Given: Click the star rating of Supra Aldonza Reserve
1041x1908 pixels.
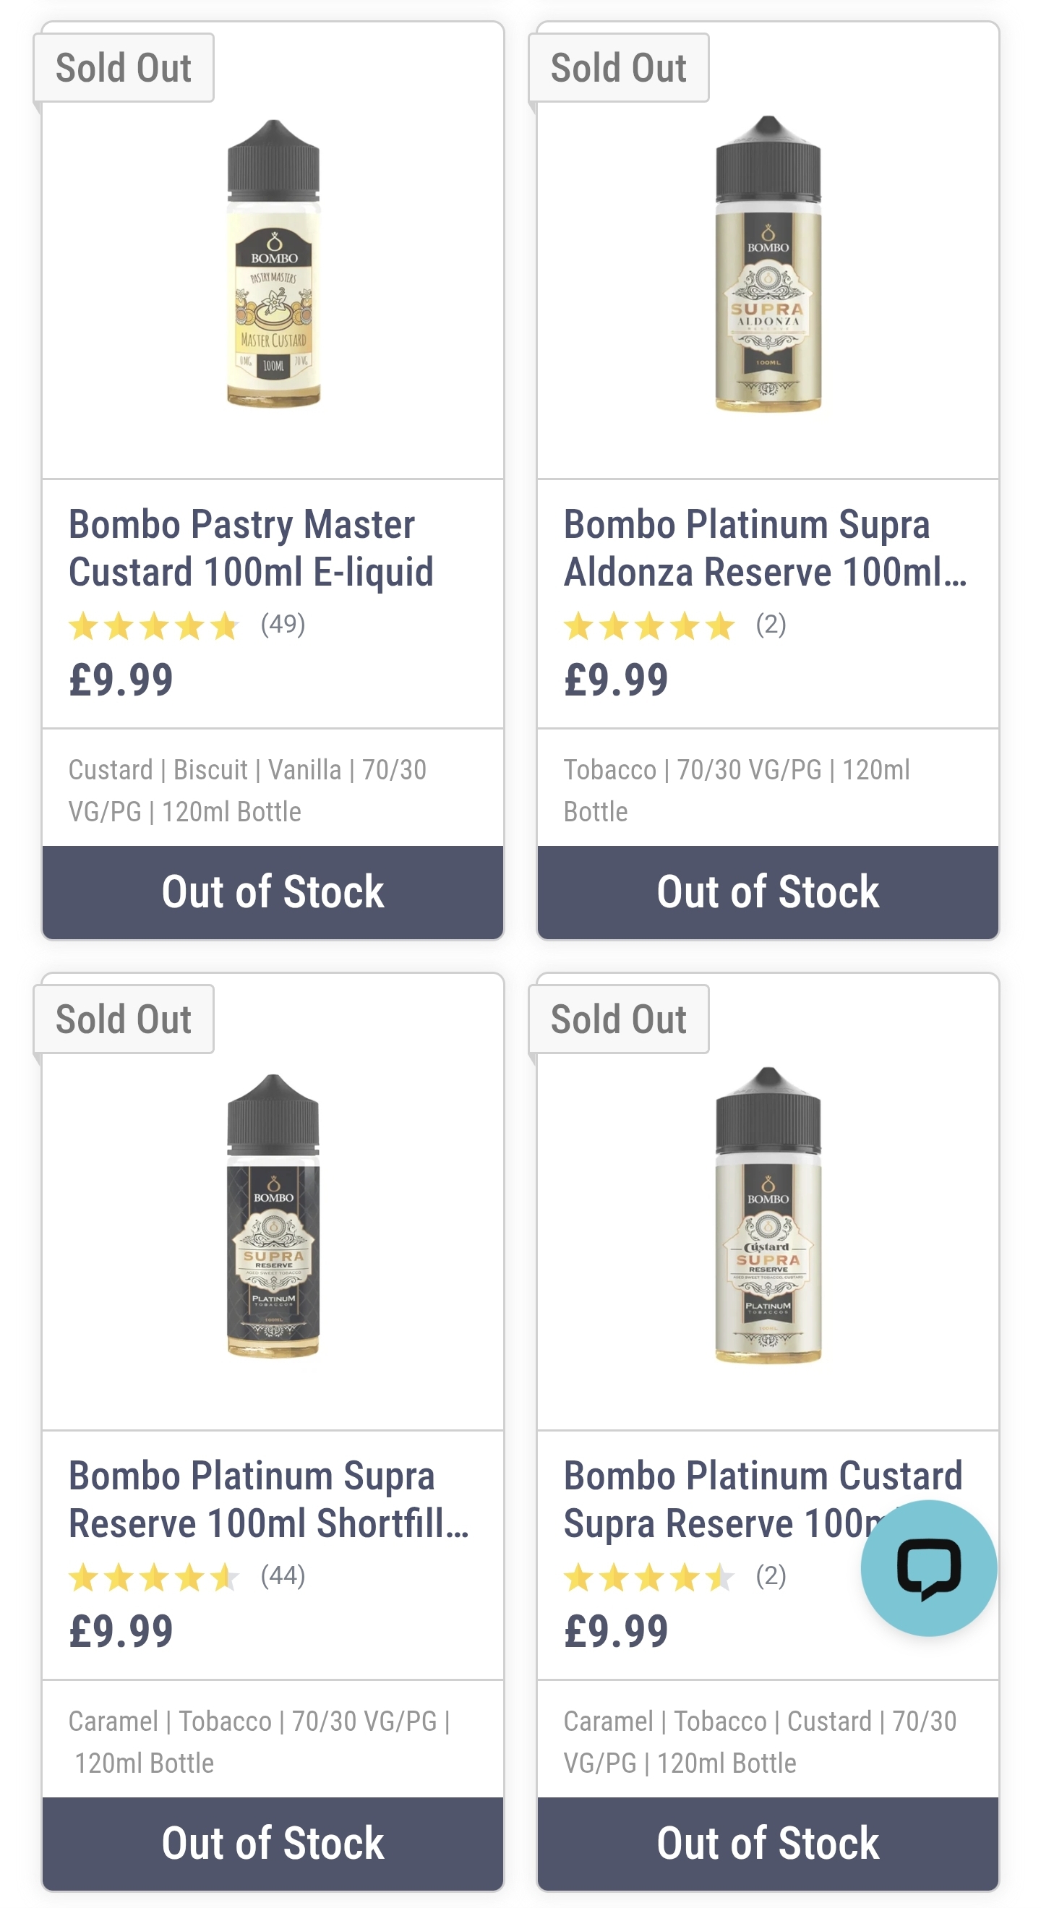Looking at the screenshot, I should [649, 626].
